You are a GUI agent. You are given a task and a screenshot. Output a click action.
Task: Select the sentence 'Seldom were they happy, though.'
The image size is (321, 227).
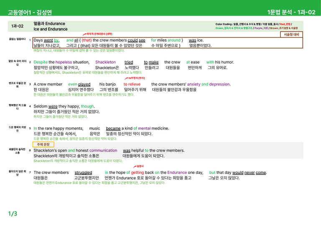64,107
